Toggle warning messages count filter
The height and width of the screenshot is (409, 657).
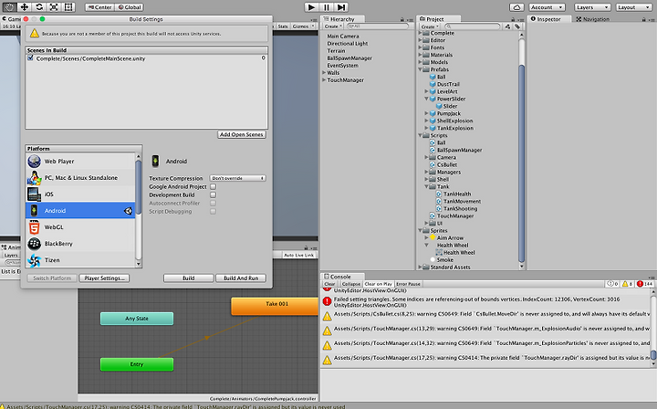(x=627, y=284)
